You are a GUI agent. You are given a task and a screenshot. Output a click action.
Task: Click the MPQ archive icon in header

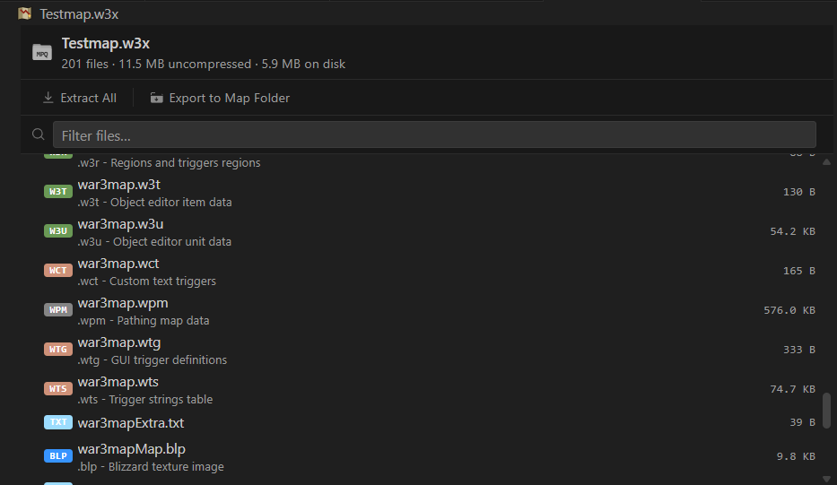(x=42, y=52)
